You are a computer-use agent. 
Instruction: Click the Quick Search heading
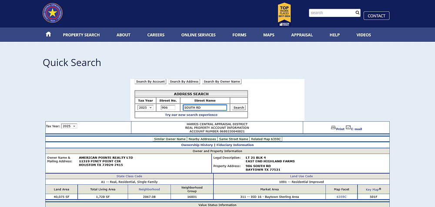tap(72, 63)
